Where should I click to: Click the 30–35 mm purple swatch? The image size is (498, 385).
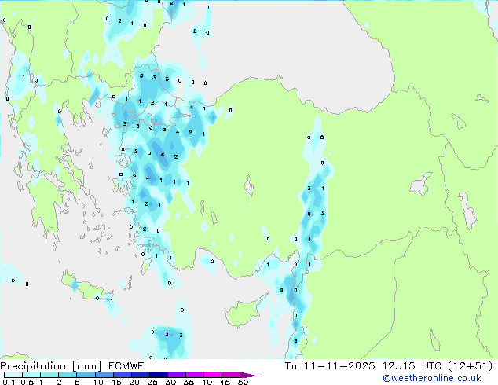pos(176,375)
